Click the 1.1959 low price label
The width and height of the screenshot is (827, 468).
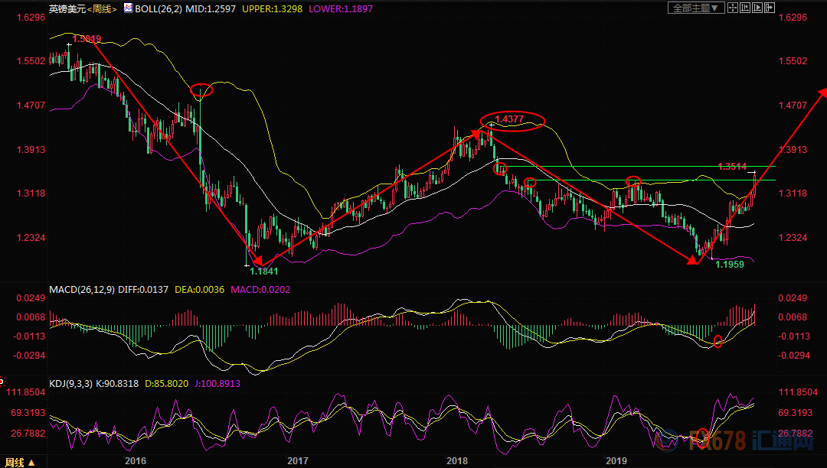click(x=730, y=265)
